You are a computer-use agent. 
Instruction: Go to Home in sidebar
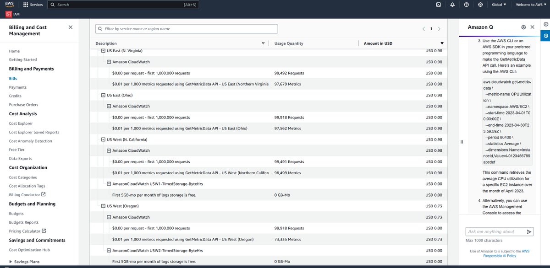tap(14, 51)
